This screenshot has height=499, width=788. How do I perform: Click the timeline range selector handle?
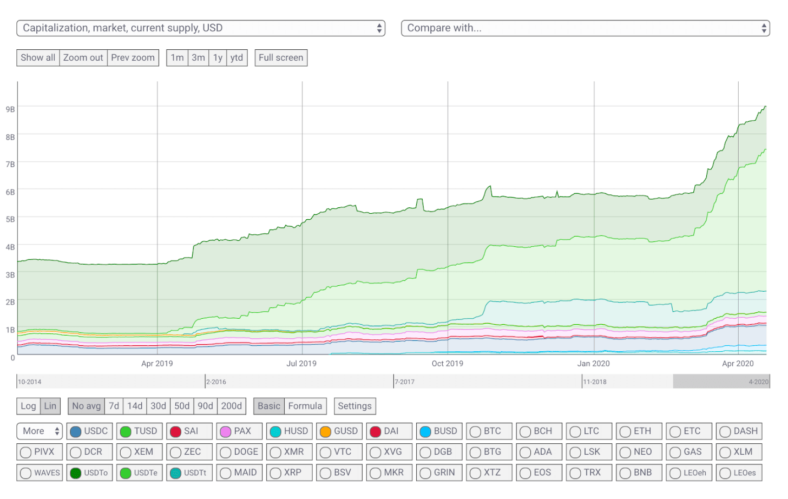721,382
